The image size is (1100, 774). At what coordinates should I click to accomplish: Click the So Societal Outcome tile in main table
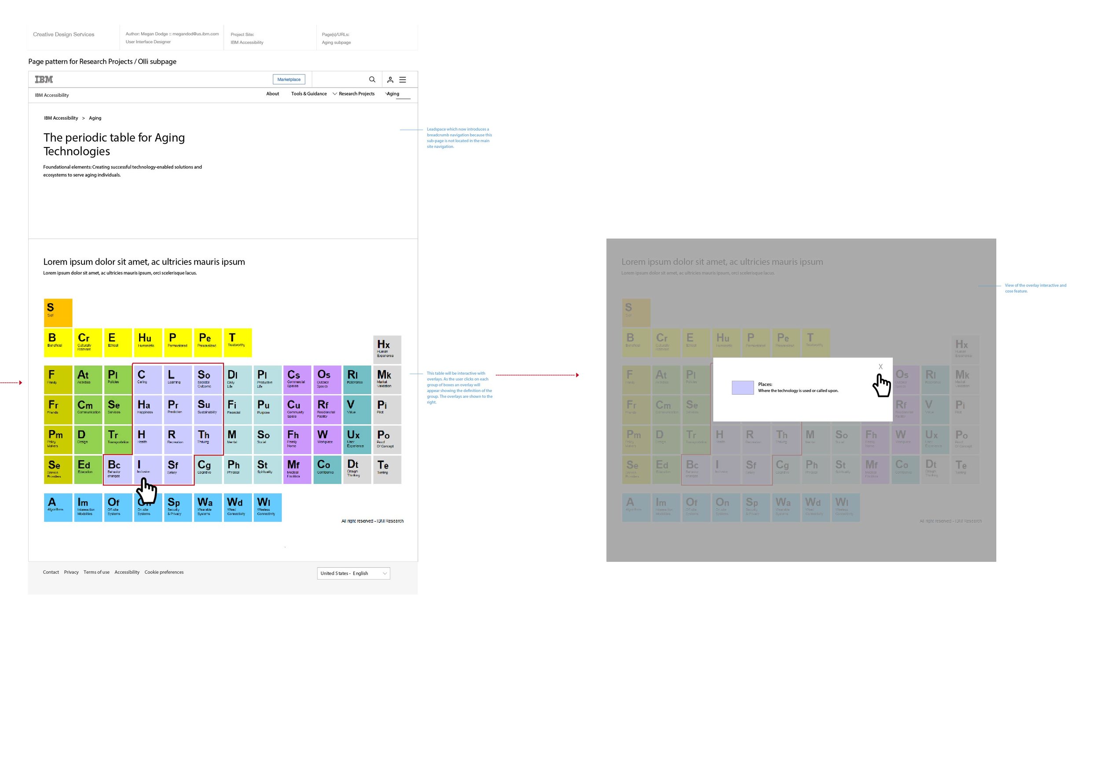(x=208, y=380)
